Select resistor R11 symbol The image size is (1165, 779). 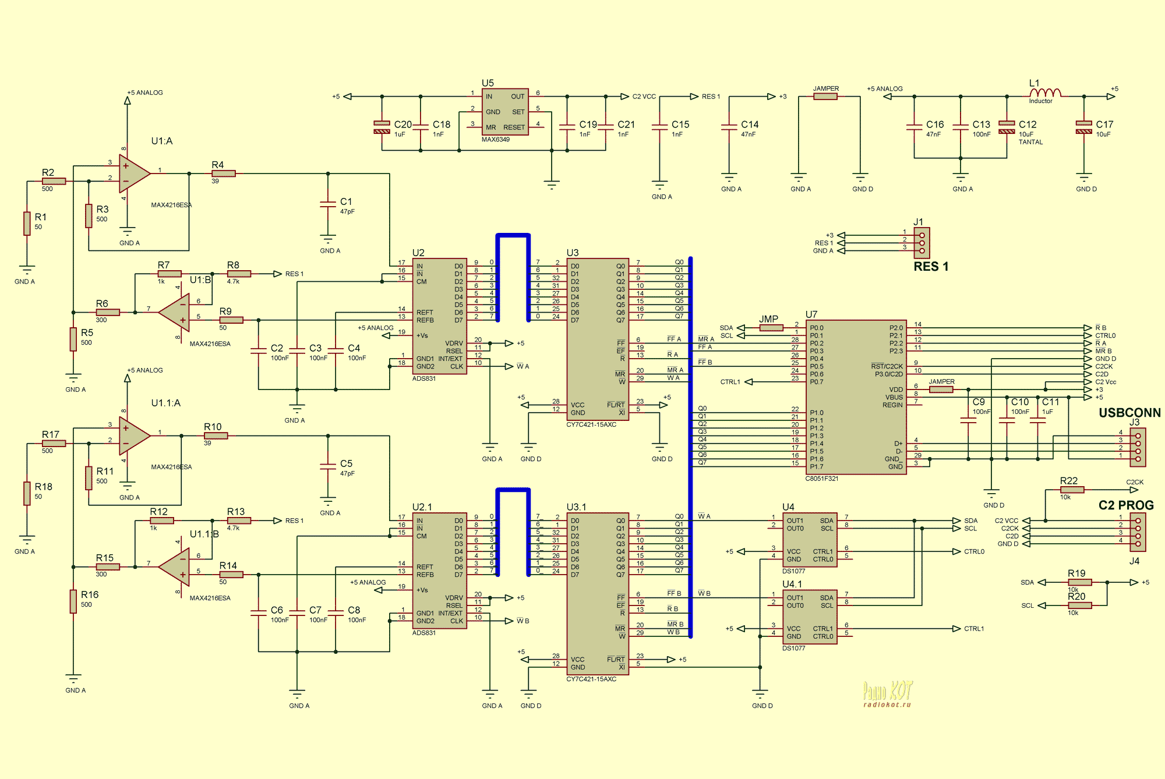click(x=89, y=478)
